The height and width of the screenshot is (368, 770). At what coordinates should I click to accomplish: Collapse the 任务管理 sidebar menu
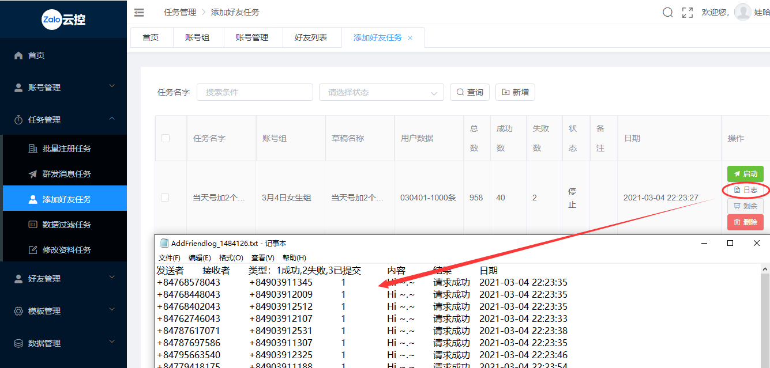(x=63, y=120)
